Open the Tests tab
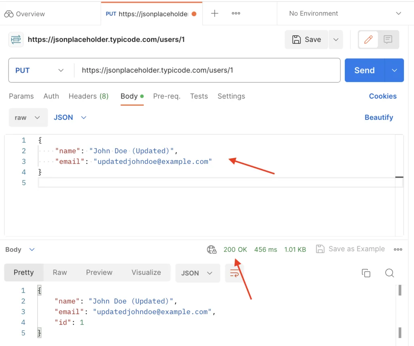 pos(199,96)
